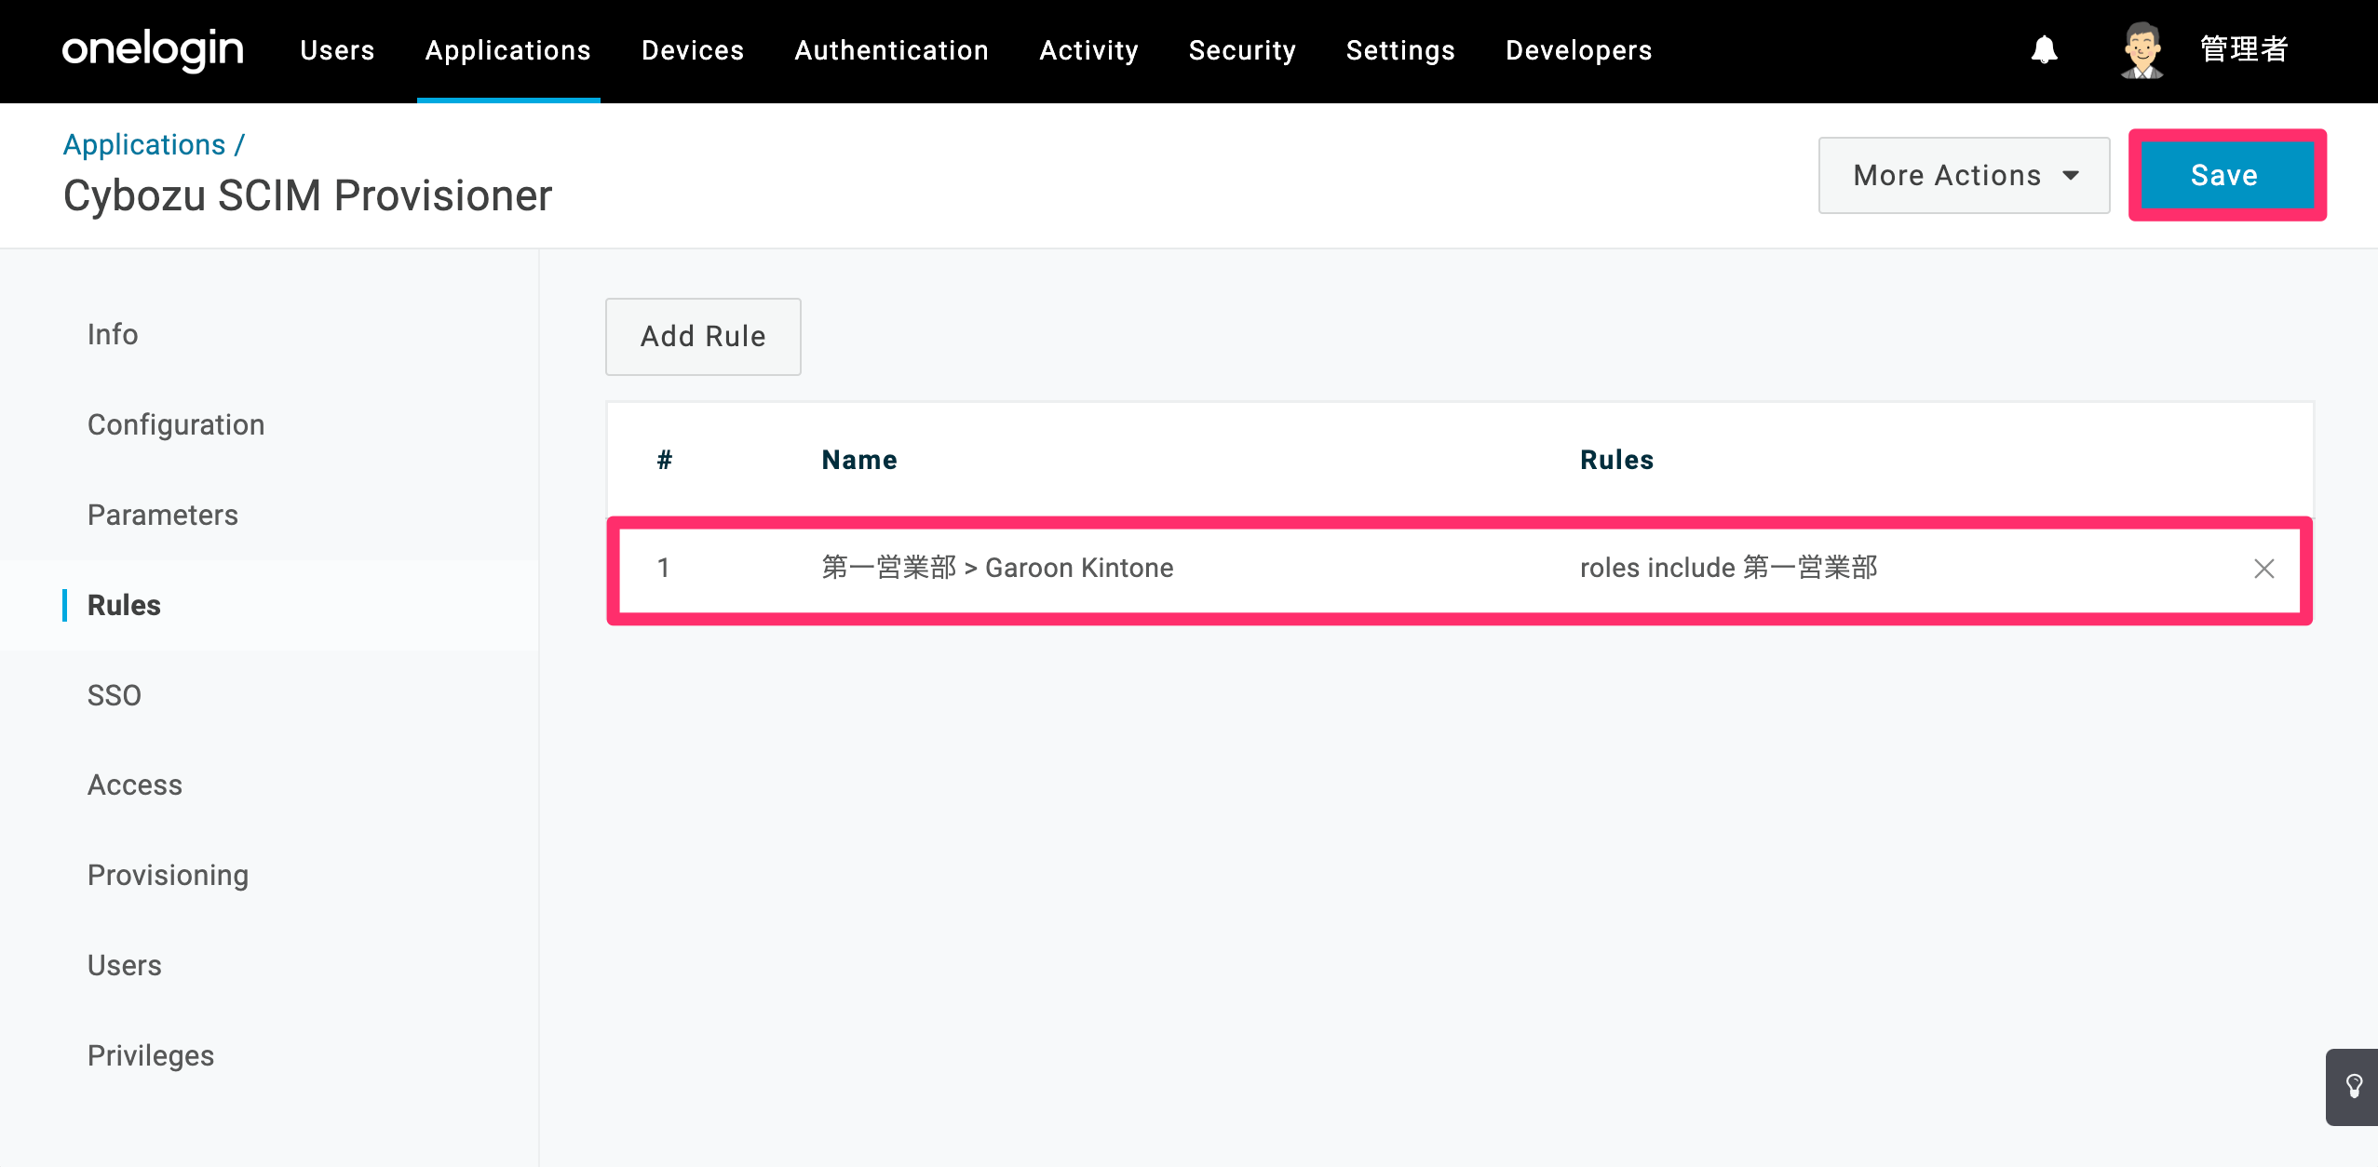
Task: Click the Name column header
Action: point(859,460)
